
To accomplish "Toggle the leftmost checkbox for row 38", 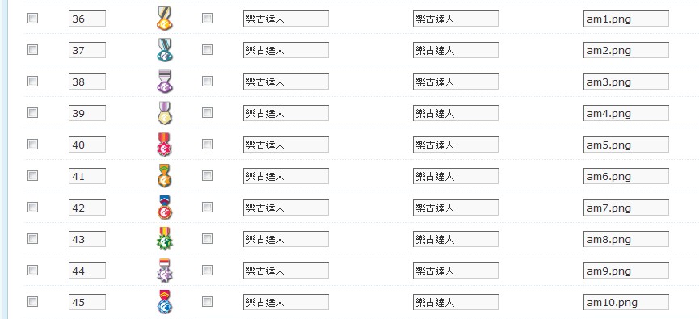I will (32, 82).
